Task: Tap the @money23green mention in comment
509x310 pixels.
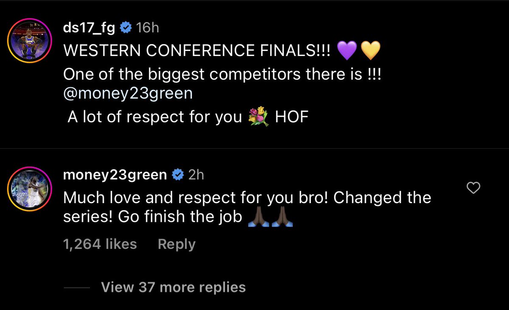Action: pyautogui.click(x=128, y=93)
